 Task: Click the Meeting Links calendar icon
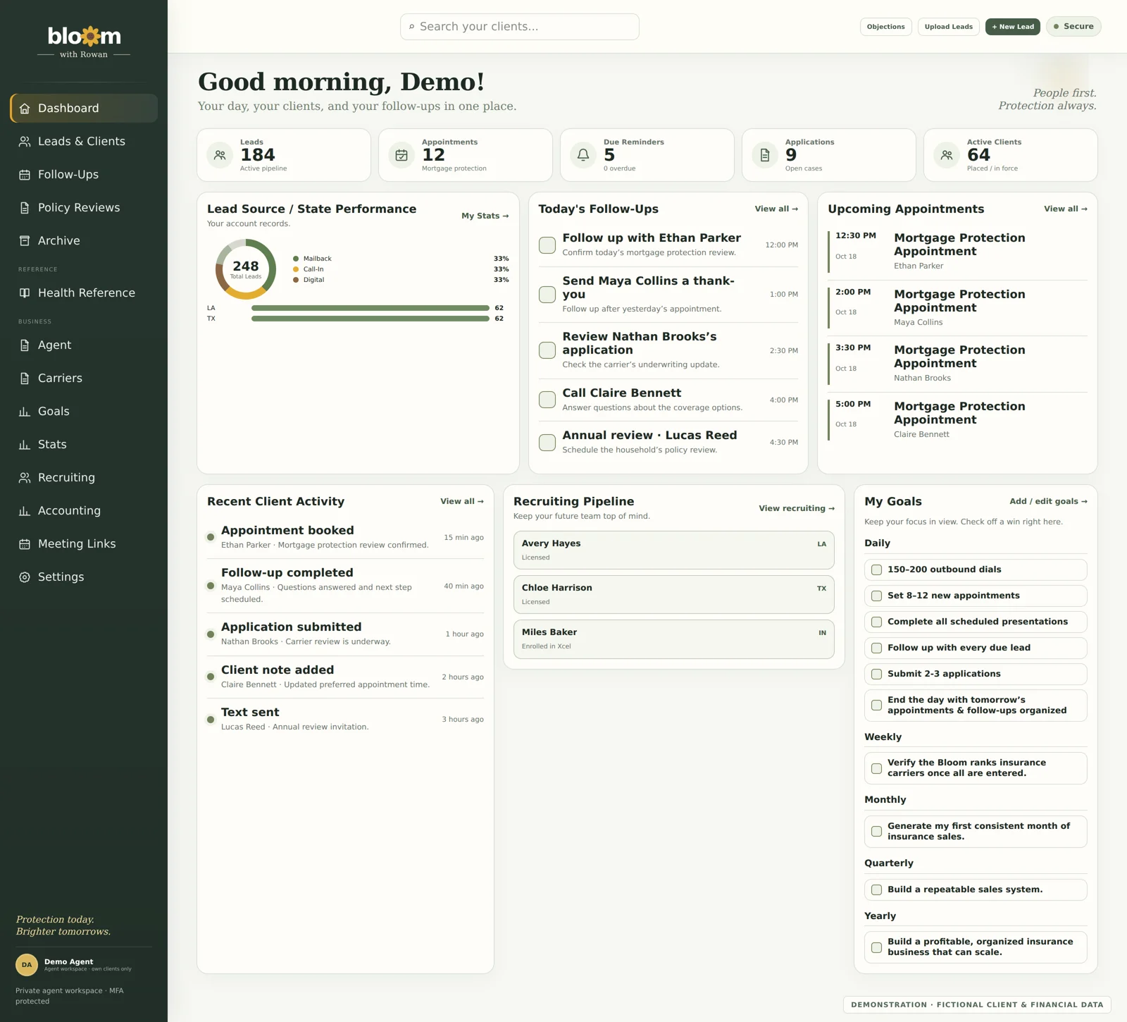tap(25, 544)
